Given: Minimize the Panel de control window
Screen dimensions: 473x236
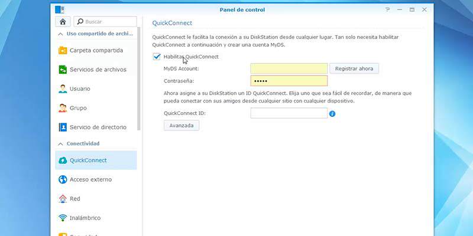Looking at the screenshot, I should click(400, 9).
